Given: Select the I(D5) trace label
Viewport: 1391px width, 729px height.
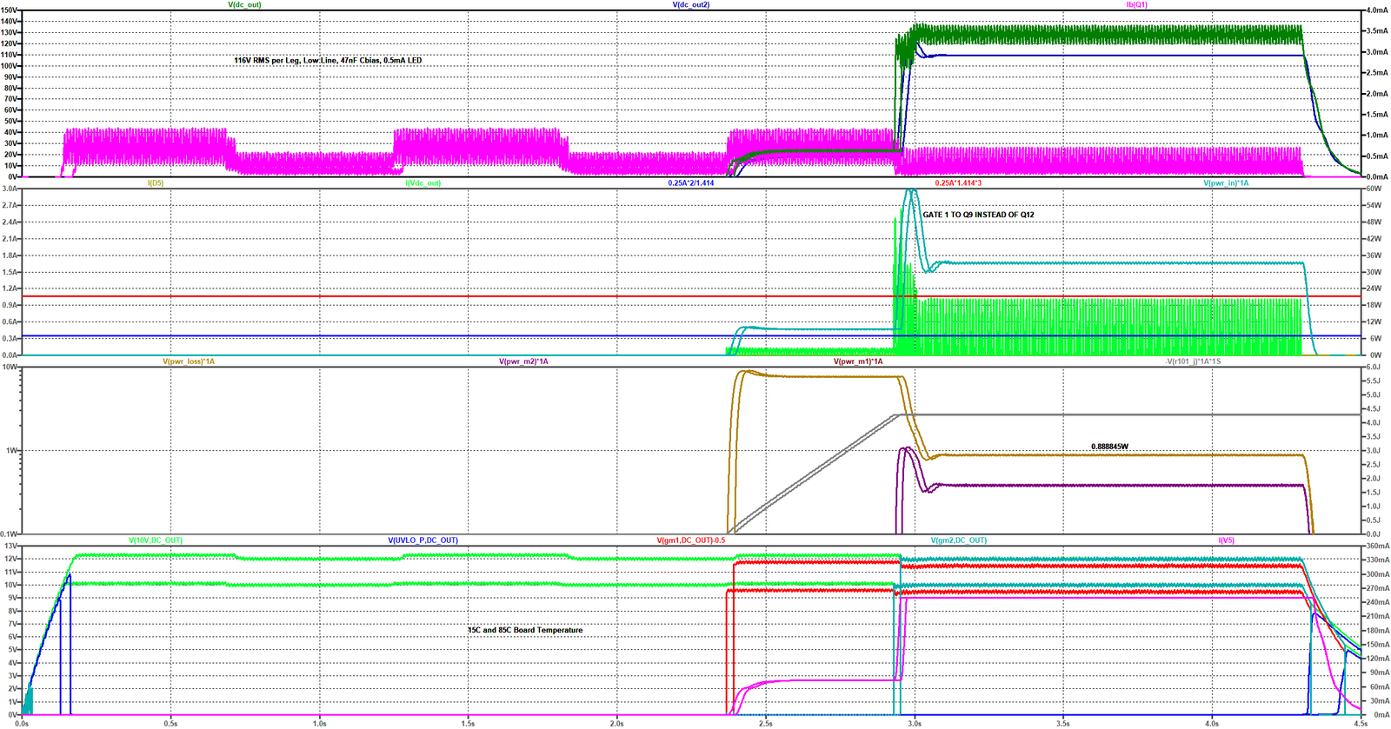Looking at the screenshot, I should pos(156,183).
